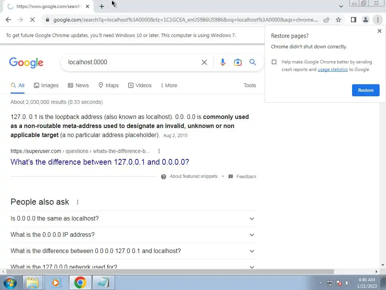The height and width of the screenshot is (290, 386).
Task: Open Chrome side panel
Action: [354, 20]
